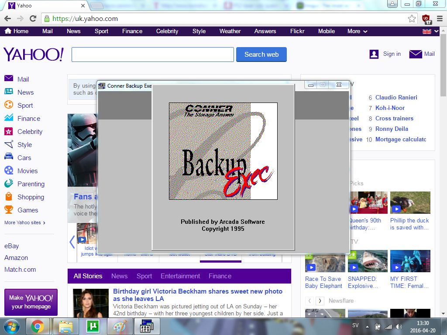Click Make Yahoo your homepage button

coord(31,302)
